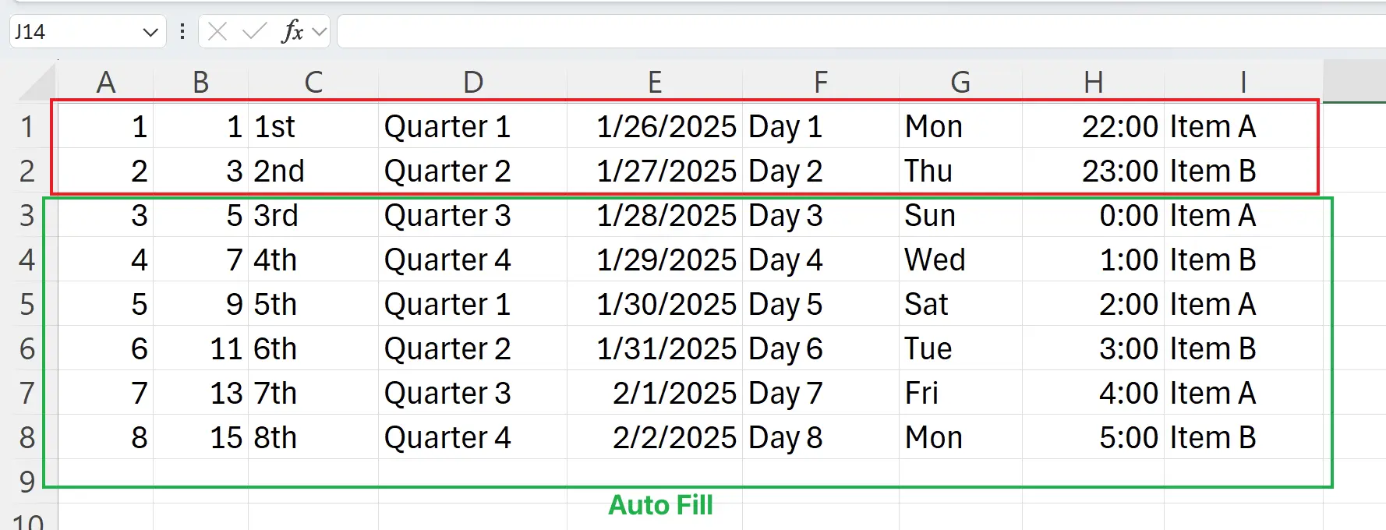The image size is (1386, 530).
Task: Click the Enter checkmark icon in formula bar
Action: click(x=254, y=32)
